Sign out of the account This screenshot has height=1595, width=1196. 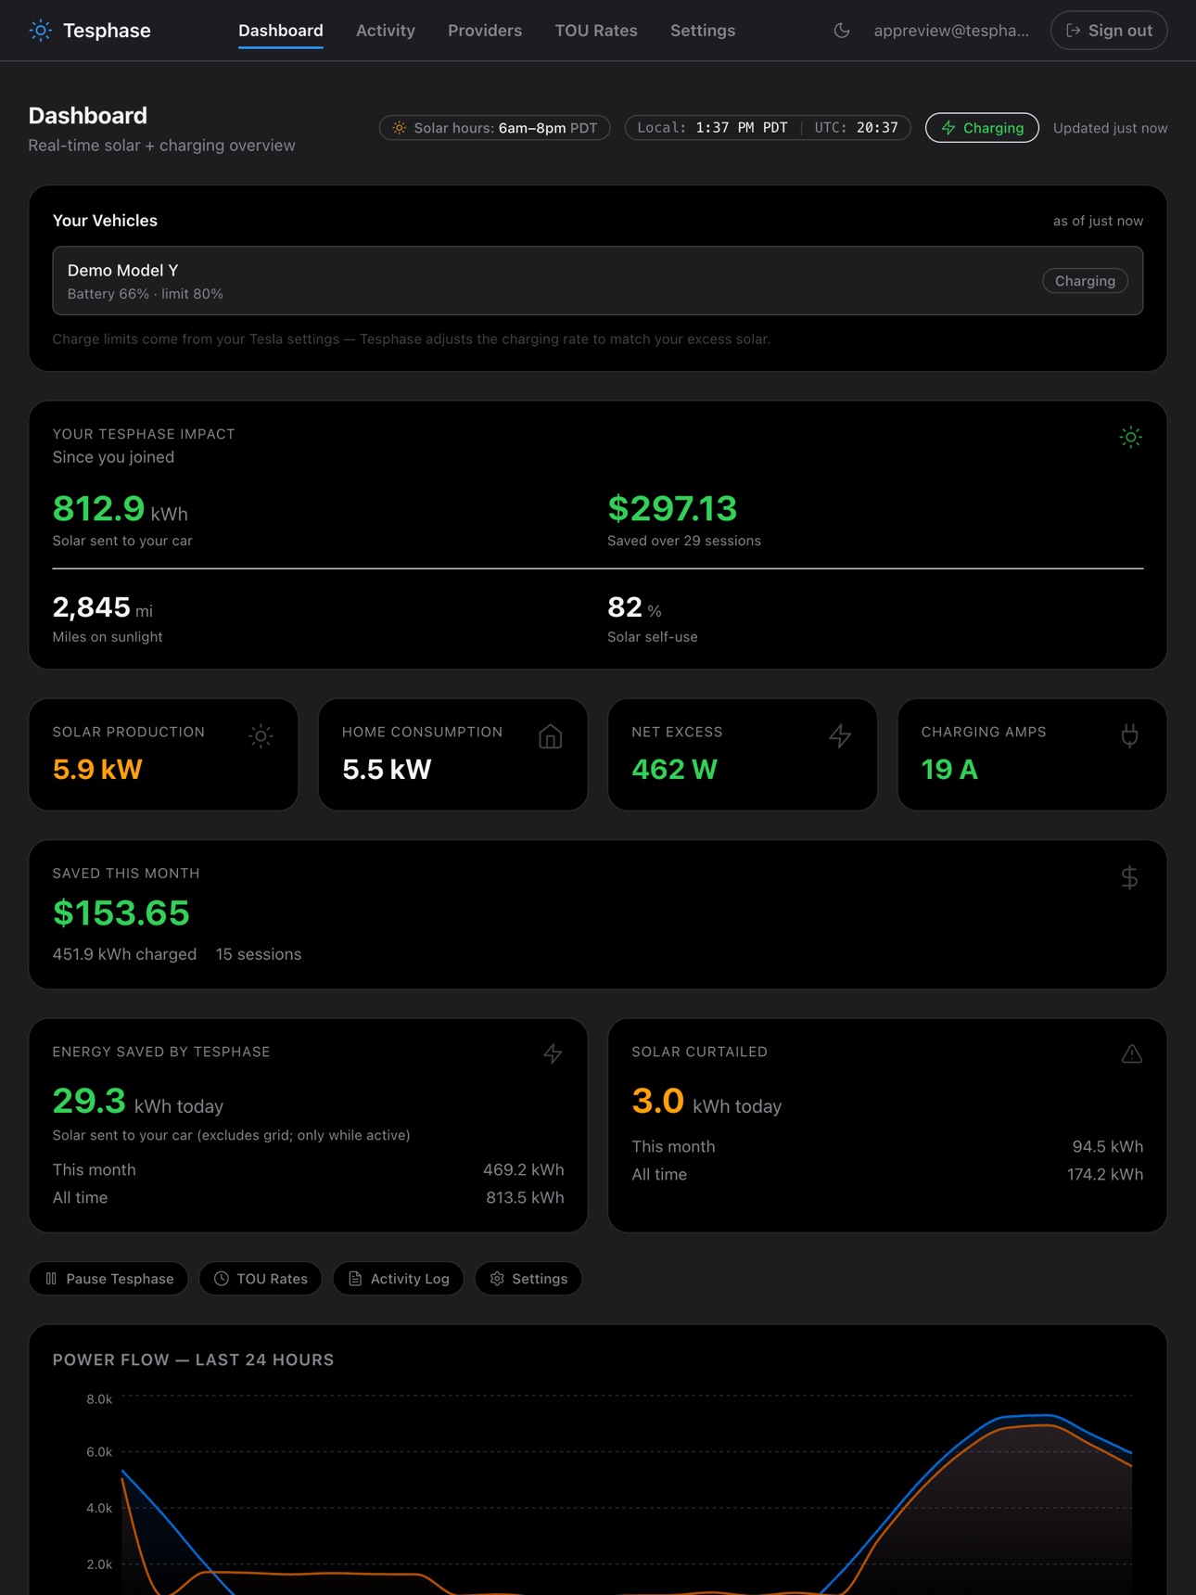tap(1109, 31)
